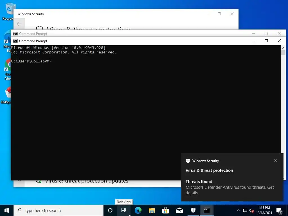Minimize the Windows Security window
Image resolution: width=288 pixels, height=216 pixels.
click(206, 14)
